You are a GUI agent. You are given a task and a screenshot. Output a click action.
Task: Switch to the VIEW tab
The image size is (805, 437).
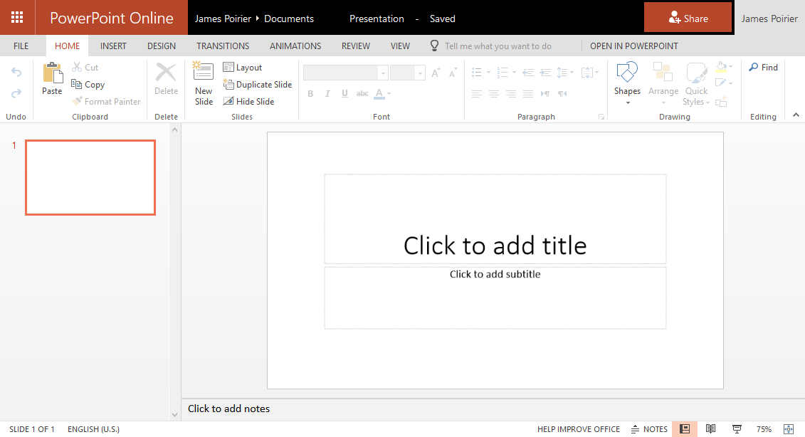tap(400, 46)
